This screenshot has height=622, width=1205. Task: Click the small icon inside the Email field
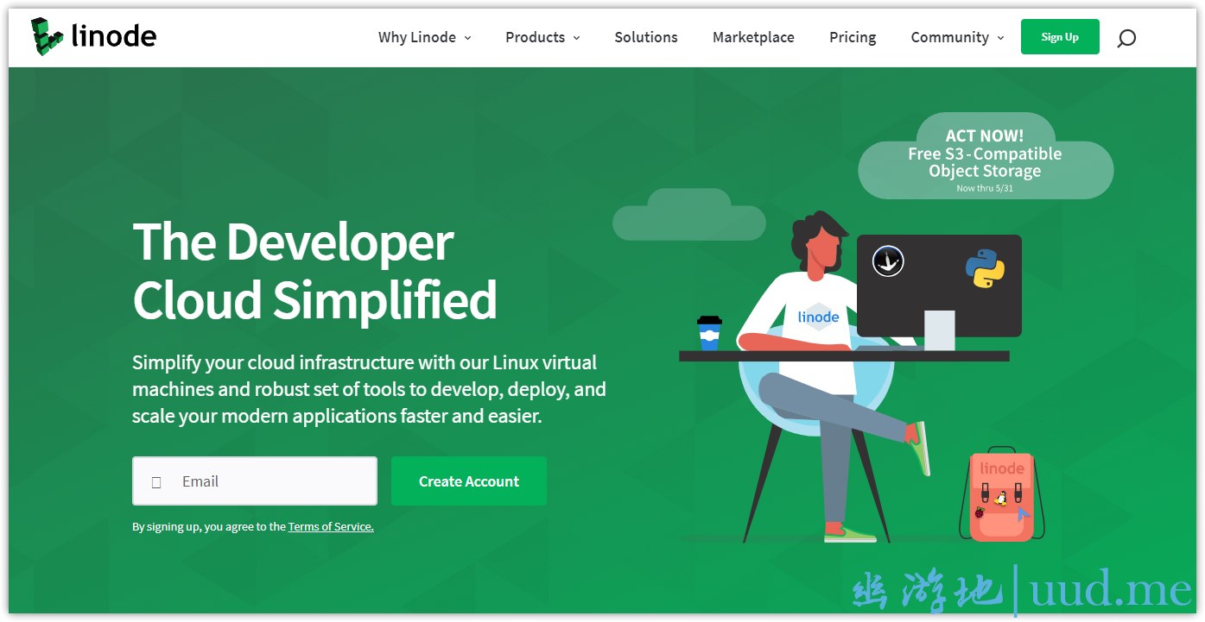[x=156, y=482]
